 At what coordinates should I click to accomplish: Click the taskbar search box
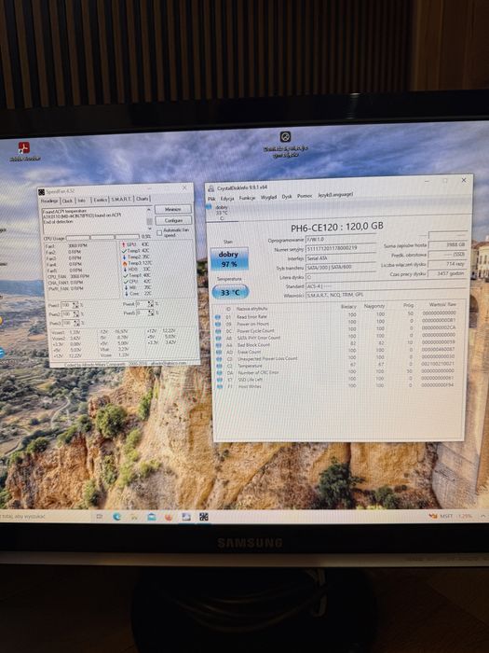(44, 516)
